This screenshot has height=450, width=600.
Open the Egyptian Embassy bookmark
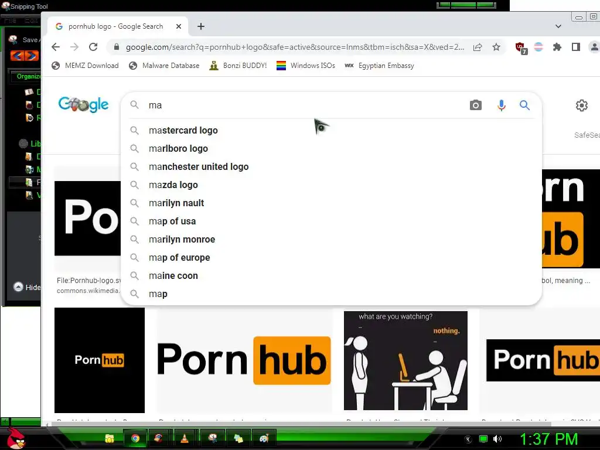(379, 66)
